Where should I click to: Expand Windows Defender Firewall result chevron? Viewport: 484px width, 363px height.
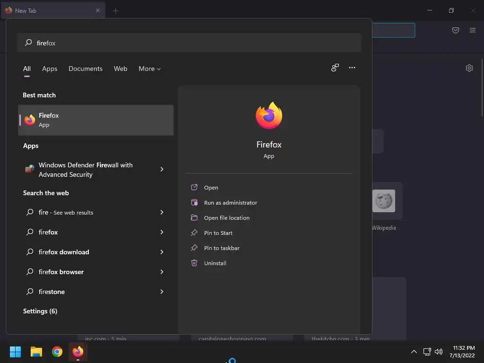pos(162,169)
